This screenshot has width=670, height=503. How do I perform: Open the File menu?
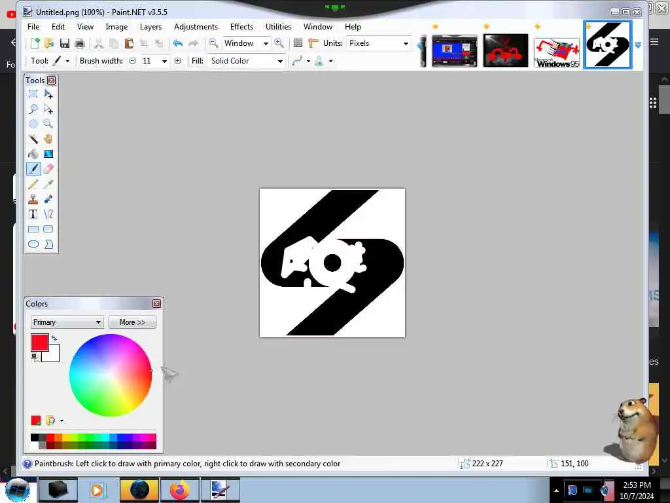coord(33,26)
